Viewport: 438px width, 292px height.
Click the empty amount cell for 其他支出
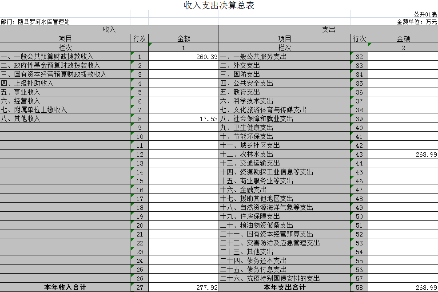(403, 252)
